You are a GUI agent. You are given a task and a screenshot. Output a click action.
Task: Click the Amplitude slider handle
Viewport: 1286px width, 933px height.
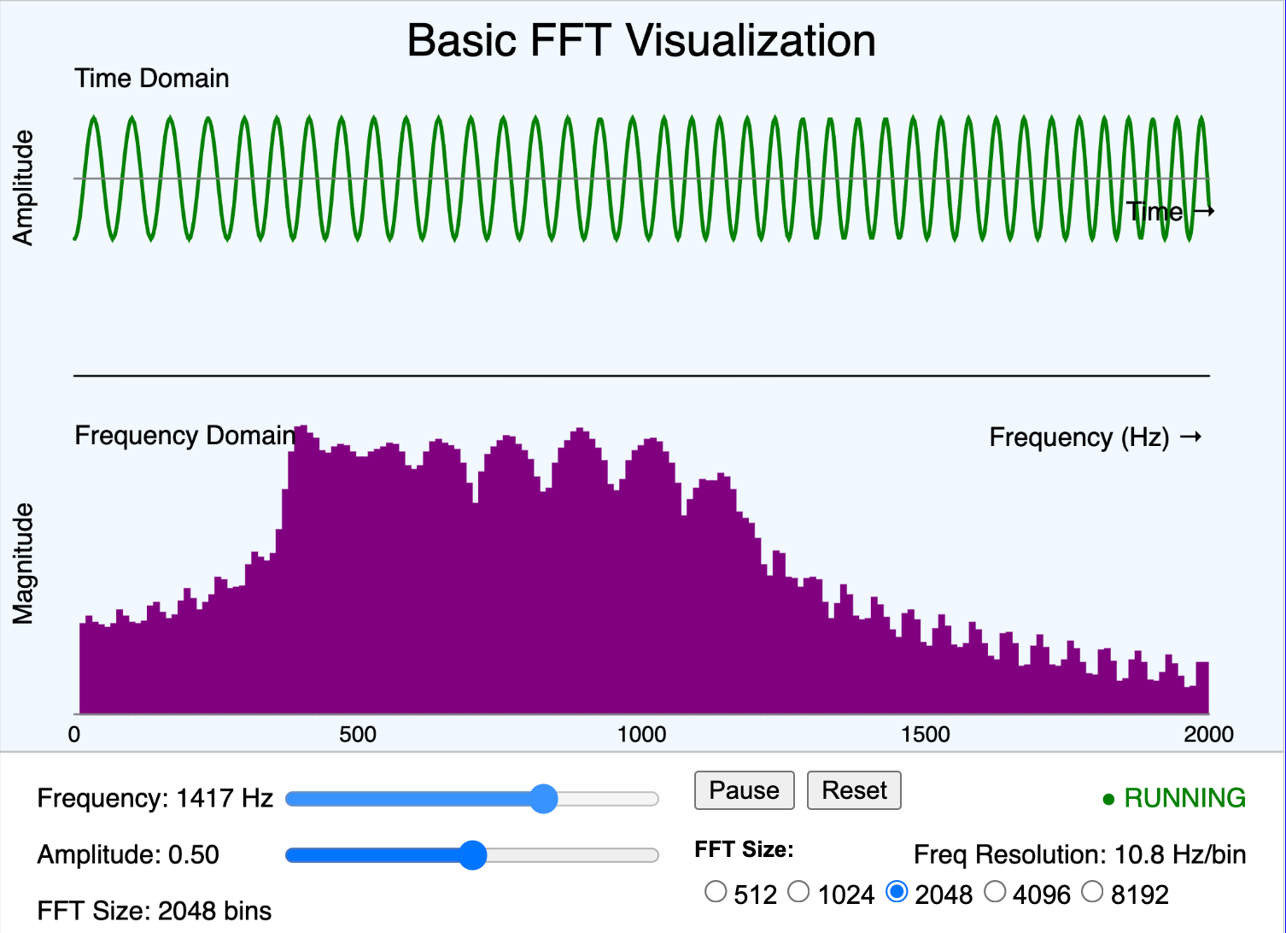click(473, 855)
